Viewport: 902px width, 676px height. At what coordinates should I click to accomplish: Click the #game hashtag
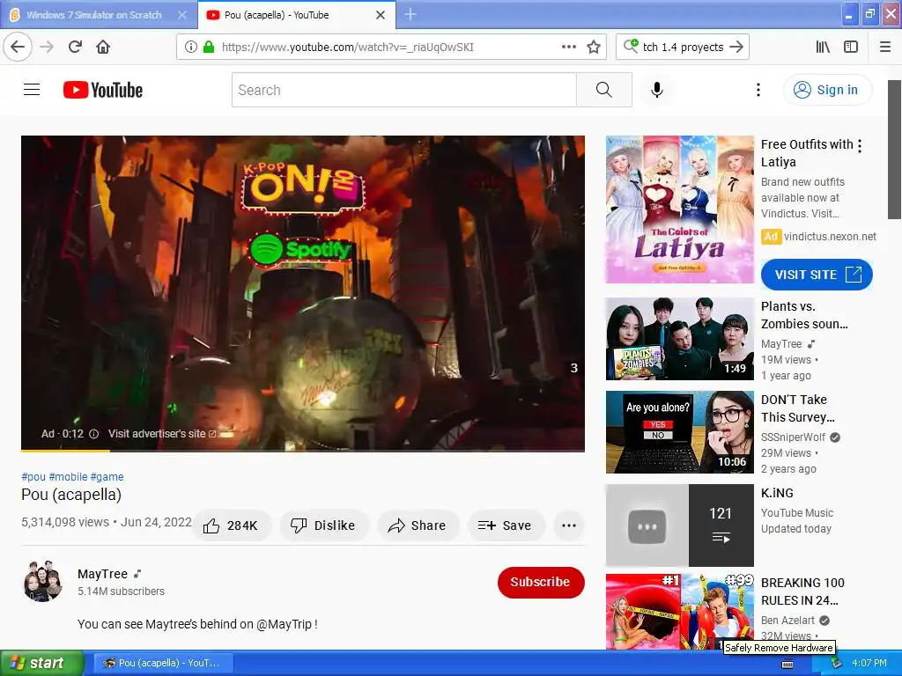(107, 476)
